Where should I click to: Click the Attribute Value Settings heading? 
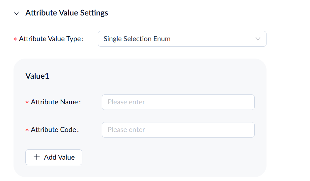pos(67,13)
